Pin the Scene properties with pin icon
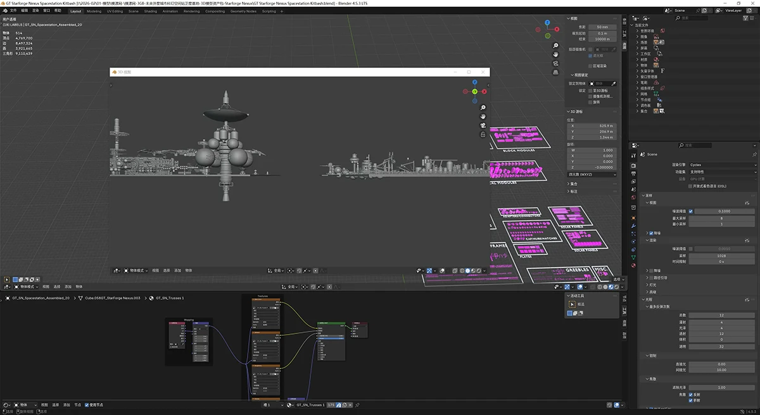Image resolution: width=760 pixels, height=415 pixels. [754, 154]
